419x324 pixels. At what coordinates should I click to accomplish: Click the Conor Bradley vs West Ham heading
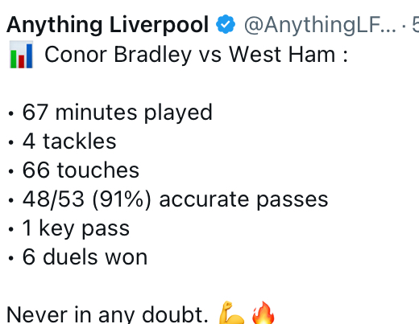pos(196,55)
